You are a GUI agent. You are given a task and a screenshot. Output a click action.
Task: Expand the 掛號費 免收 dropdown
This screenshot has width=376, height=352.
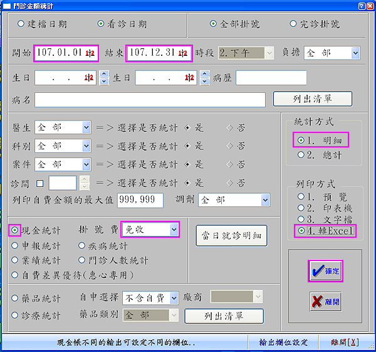174,230
